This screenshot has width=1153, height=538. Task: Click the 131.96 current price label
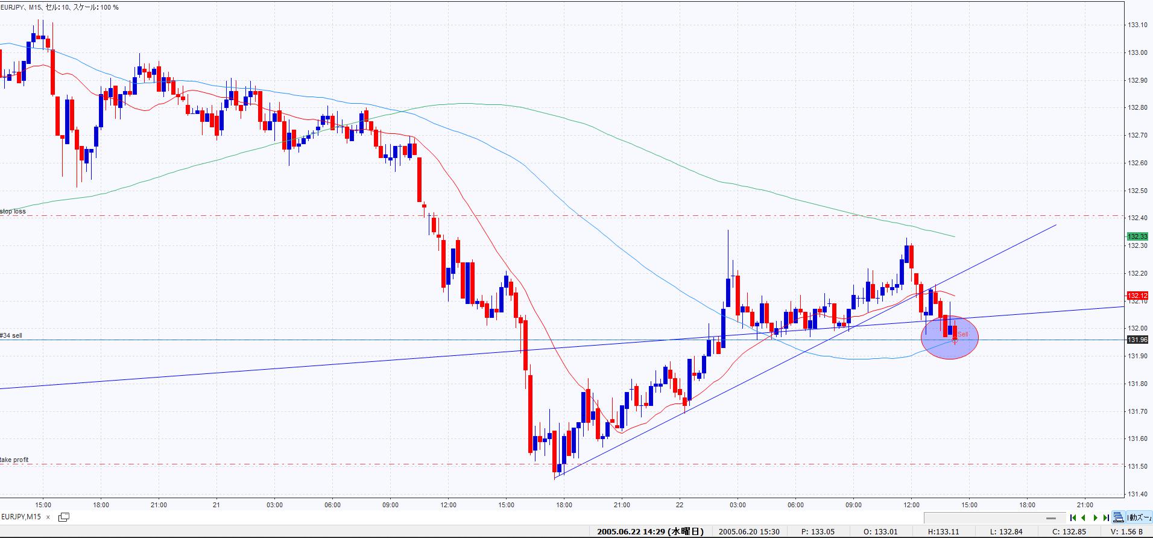1137,340
